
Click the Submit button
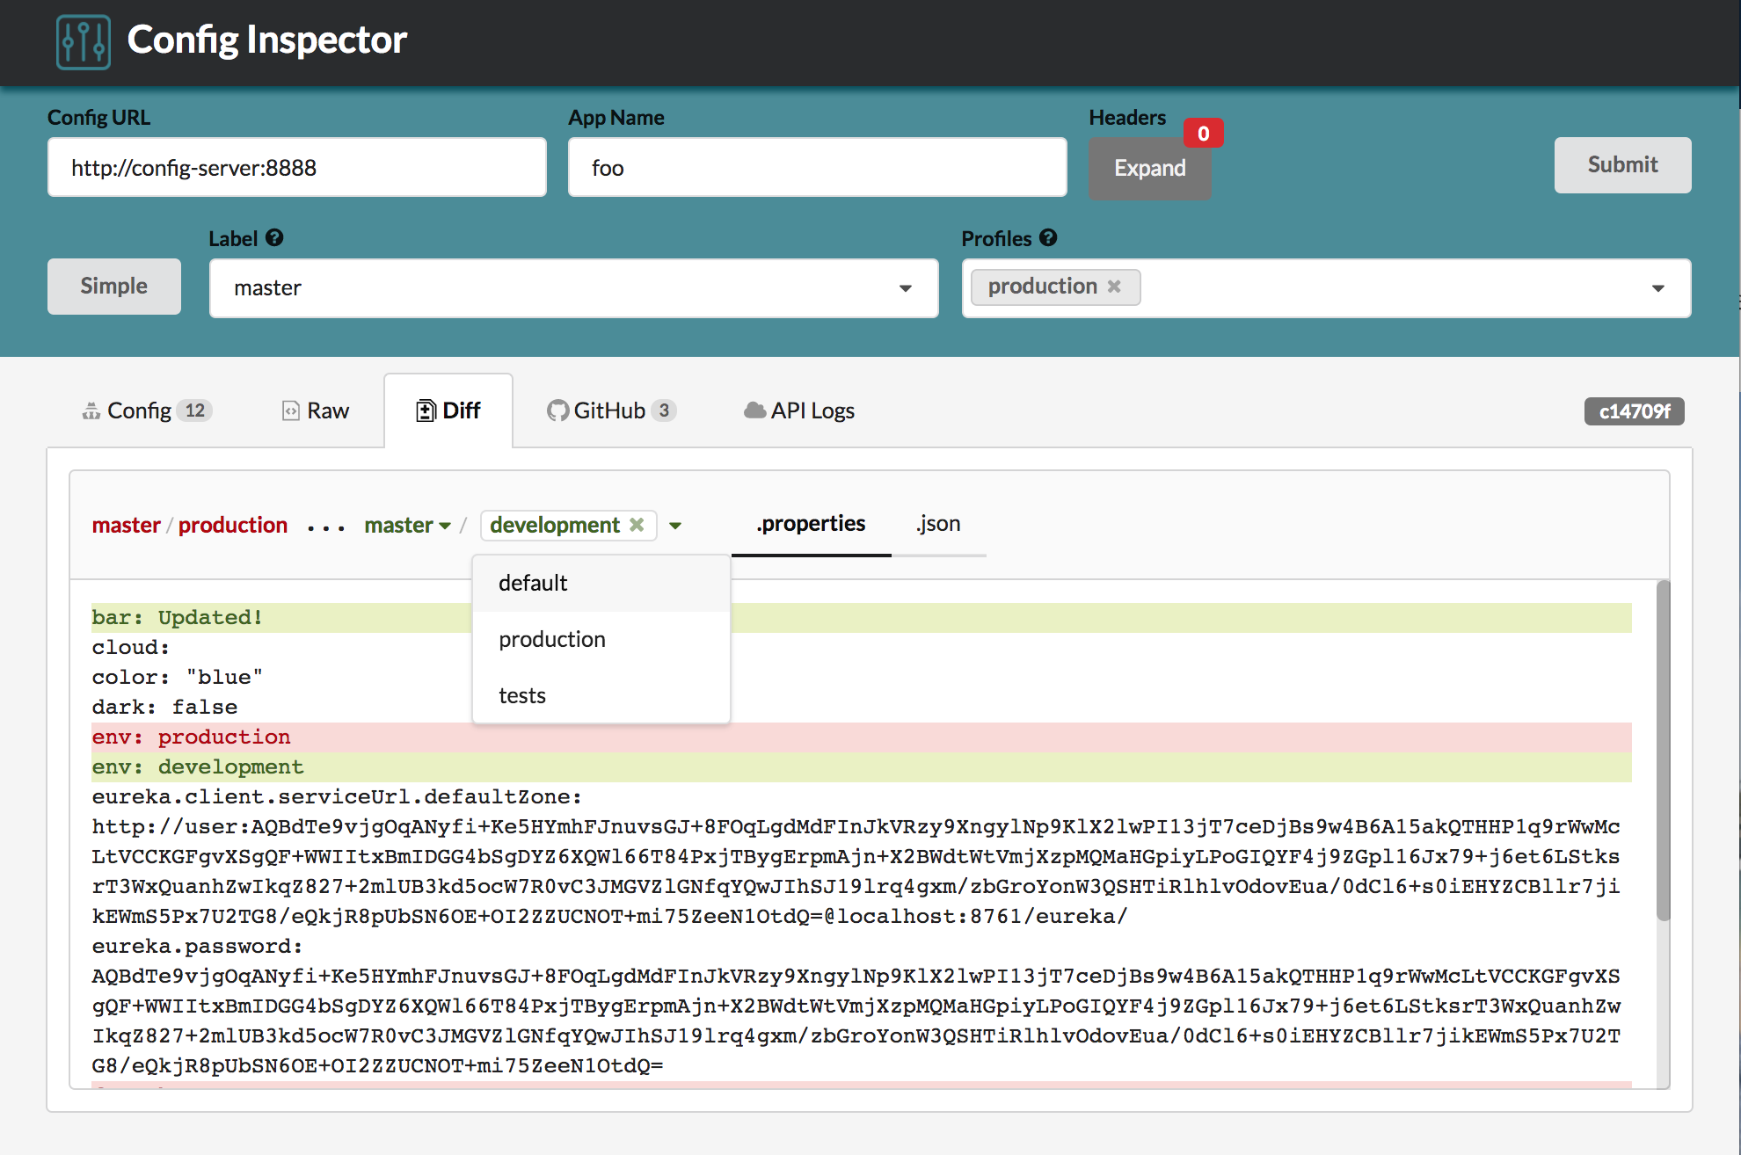[1622, 165]
